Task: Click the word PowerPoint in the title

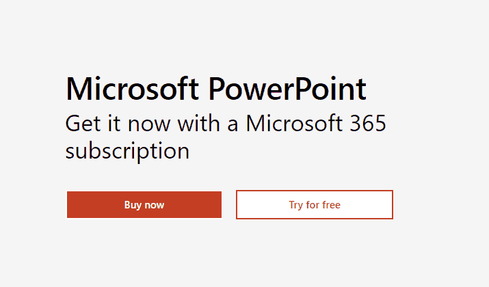Action: (x=286, y=90)
